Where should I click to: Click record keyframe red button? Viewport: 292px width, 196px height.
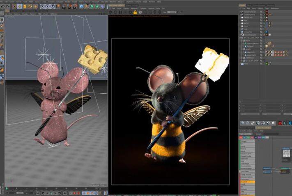75,193
